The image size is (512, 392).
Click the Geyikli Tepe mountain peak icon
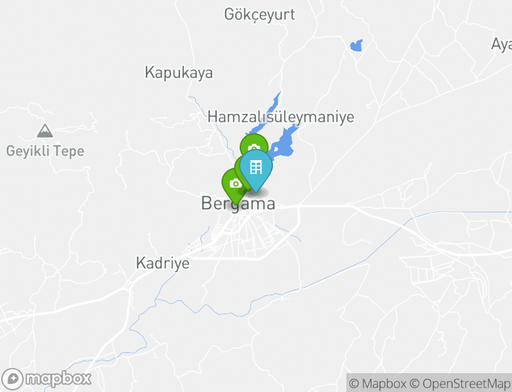click(45, 131)
